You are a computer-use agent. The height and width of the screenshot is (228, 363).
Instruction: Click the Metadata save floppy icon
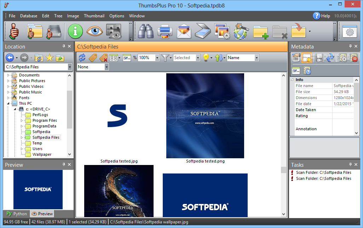click(319, 58)
